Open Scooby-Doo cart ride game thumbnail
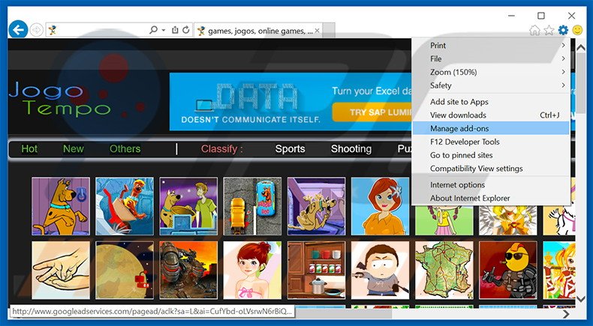Viewport: 593px width, 326px height. 125,206
